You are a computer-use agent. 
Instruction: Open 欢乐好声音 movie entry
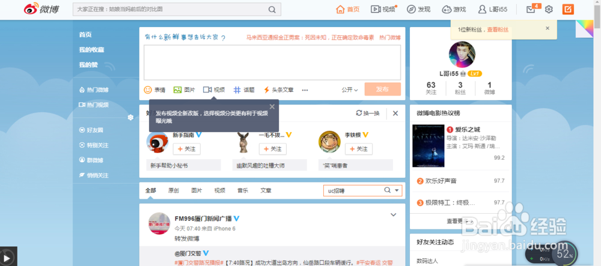point(441,181)
